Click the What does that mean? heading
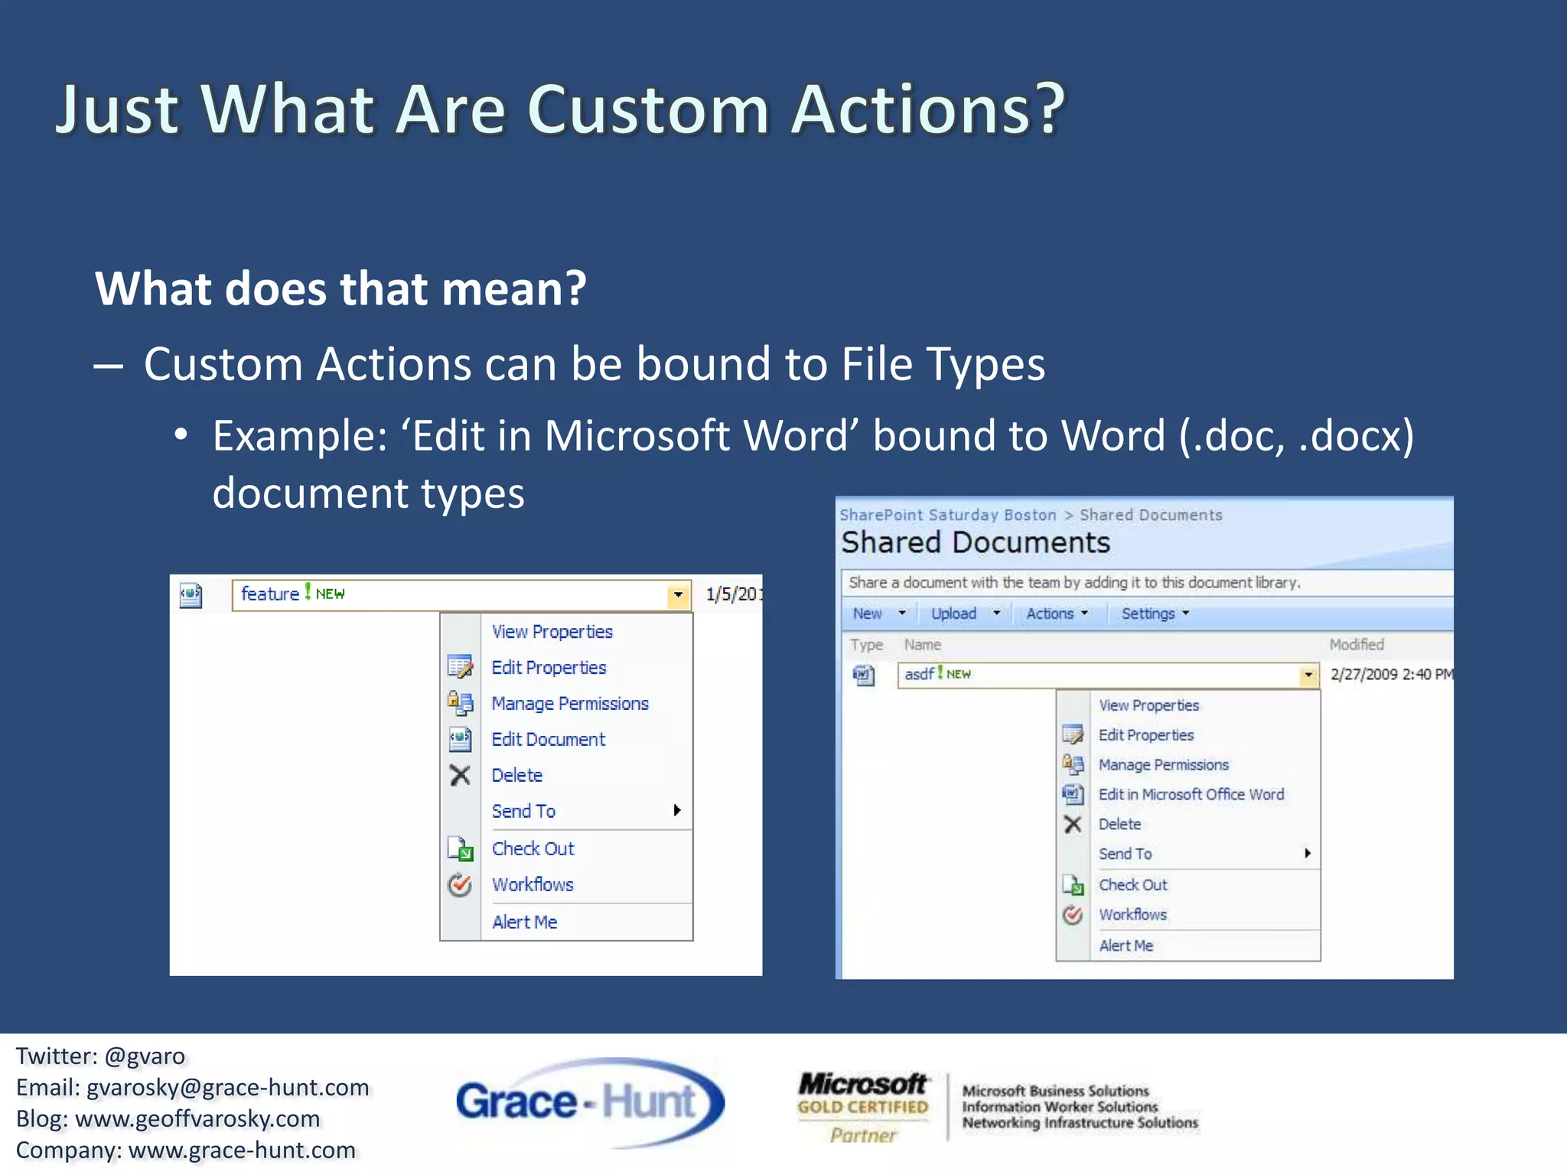Screen dimensions: 1567x1175 click(340, 289)
